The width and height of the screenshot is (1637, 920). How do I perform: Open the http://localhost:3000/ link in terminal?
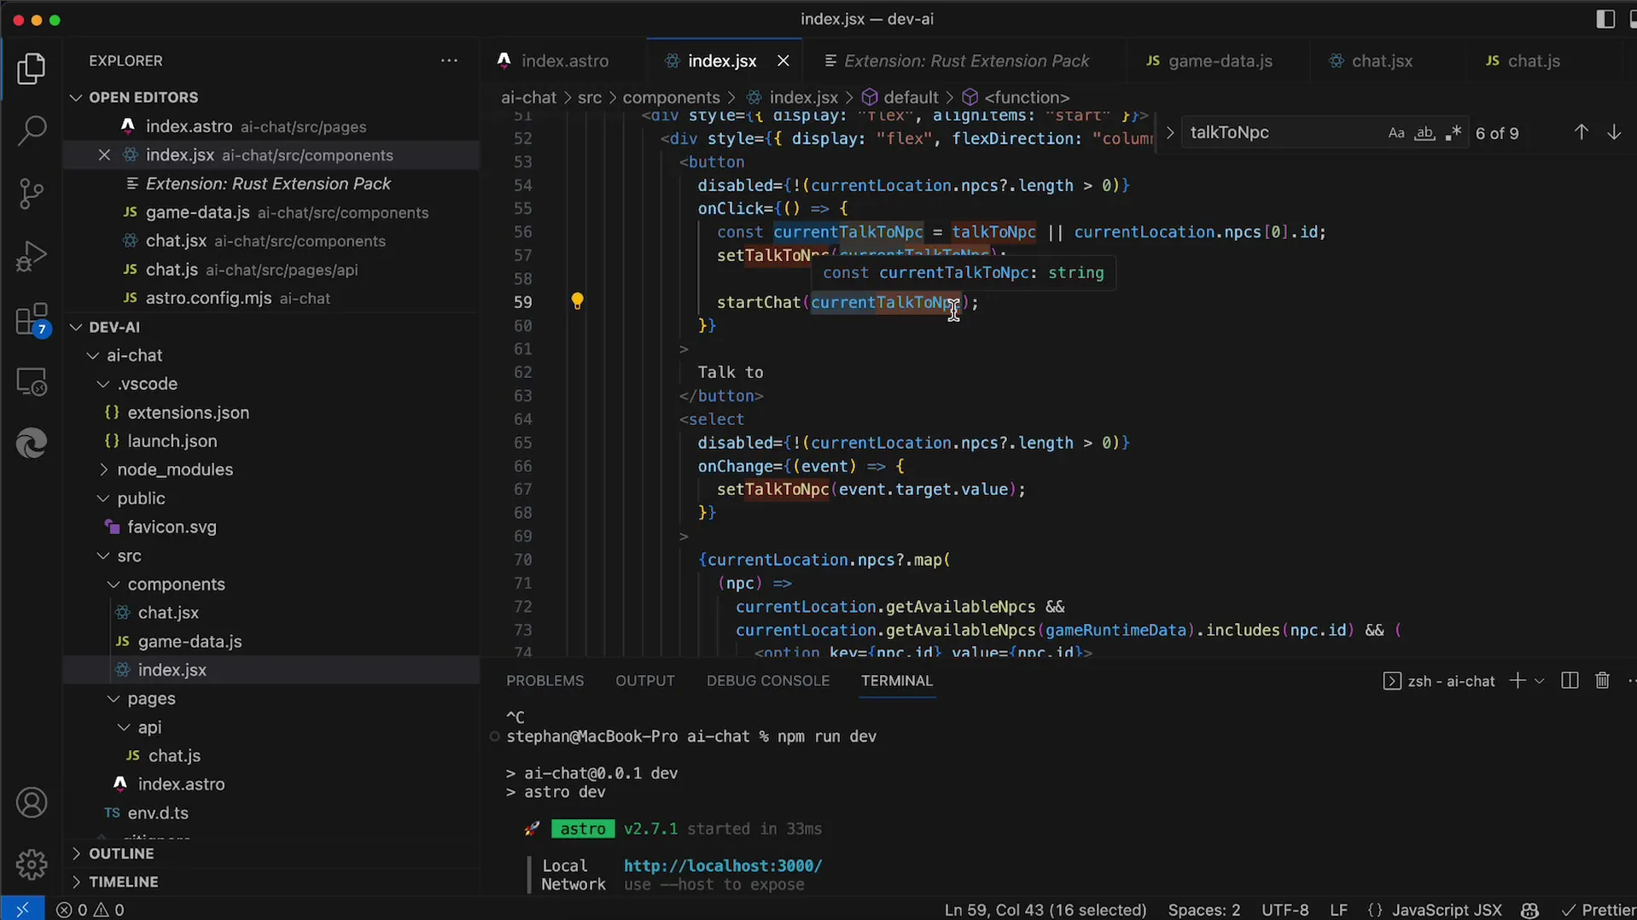(723, 865)
